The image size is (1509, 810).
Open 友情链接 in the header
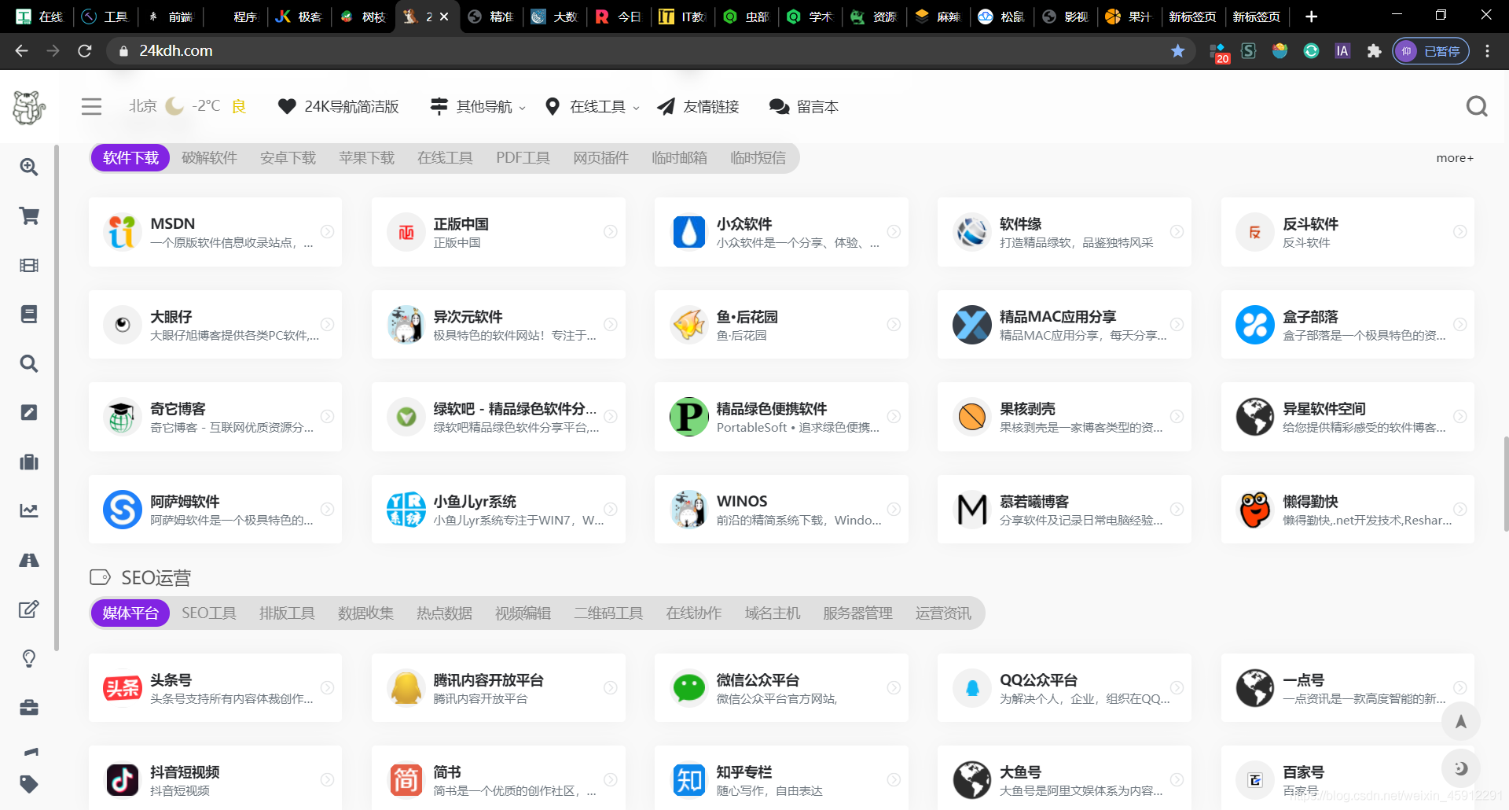click(x=699, y=106)
